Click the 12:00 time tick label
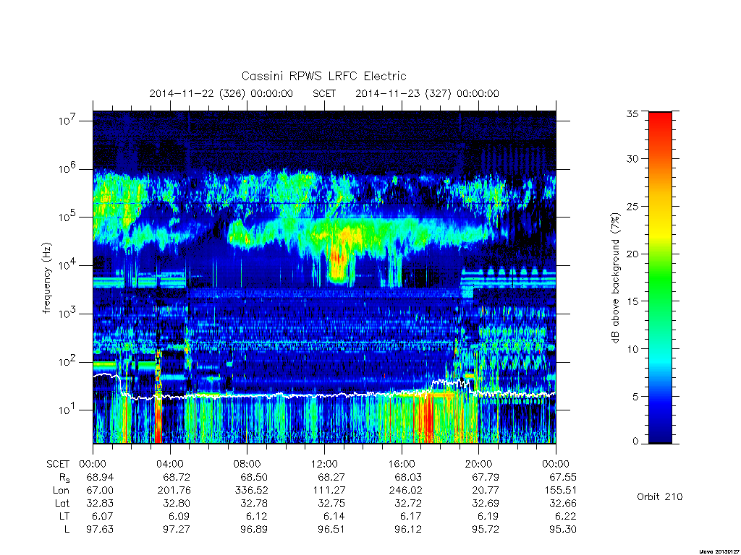Screen dimensions: 741x555 click(x=324, y=464)
